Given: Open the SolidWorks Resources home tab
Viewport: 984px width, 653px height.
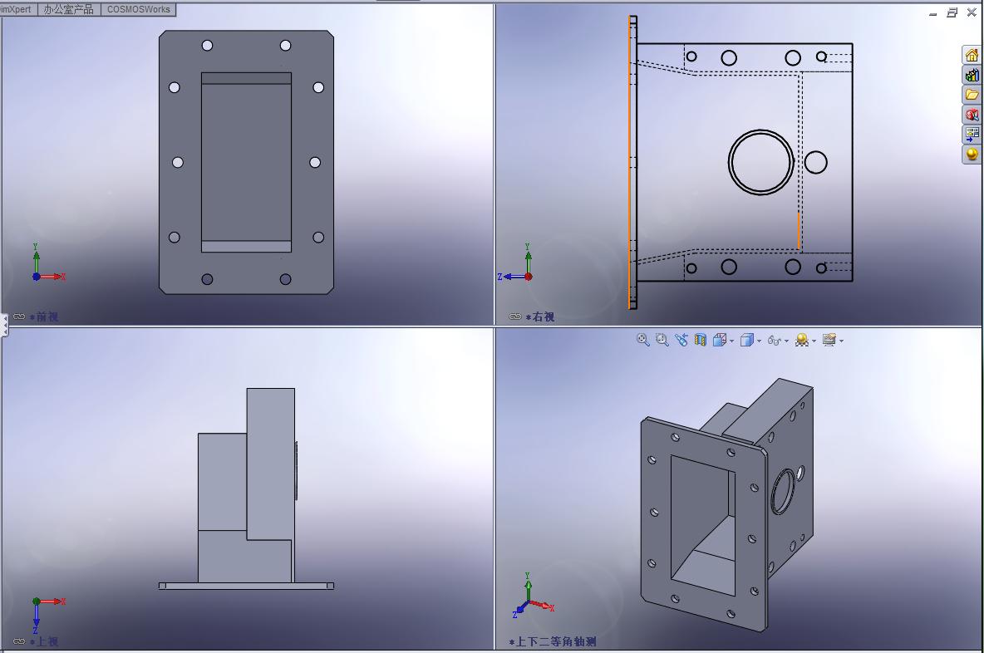Looking at the screenshot, I should click(x=972, y=55).
